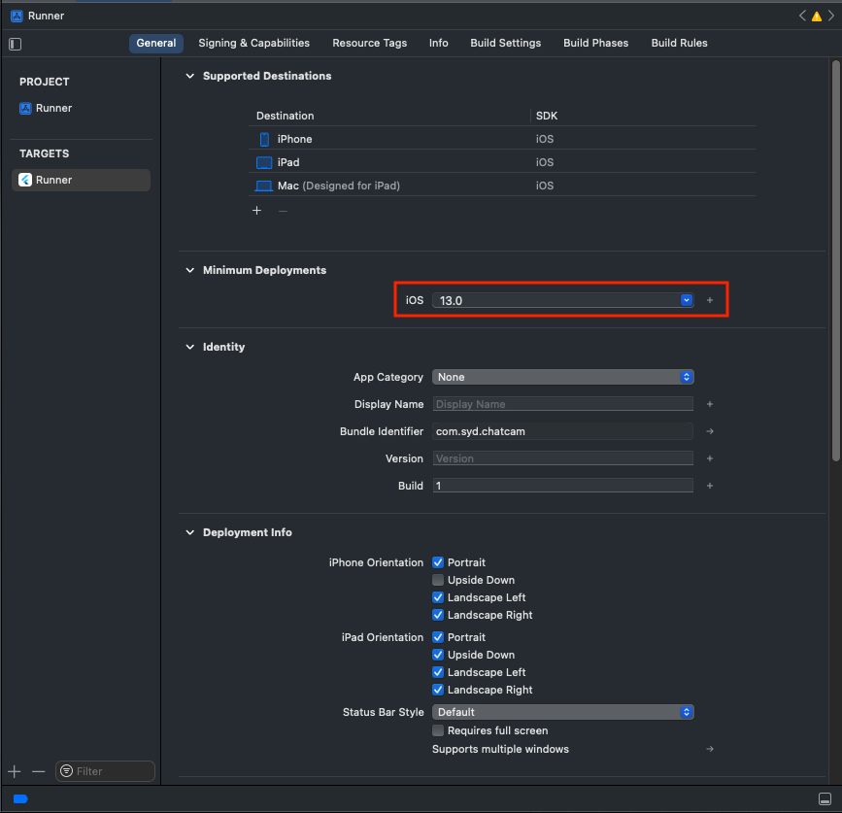Screen dimensions: 842x813
Task: Click the yellow warning triangle icon
Action: [x=816, y=17]
